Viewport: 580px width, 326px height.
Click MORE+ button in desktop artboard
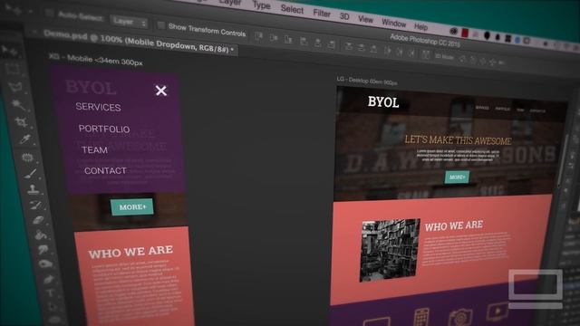pos(457,177)
